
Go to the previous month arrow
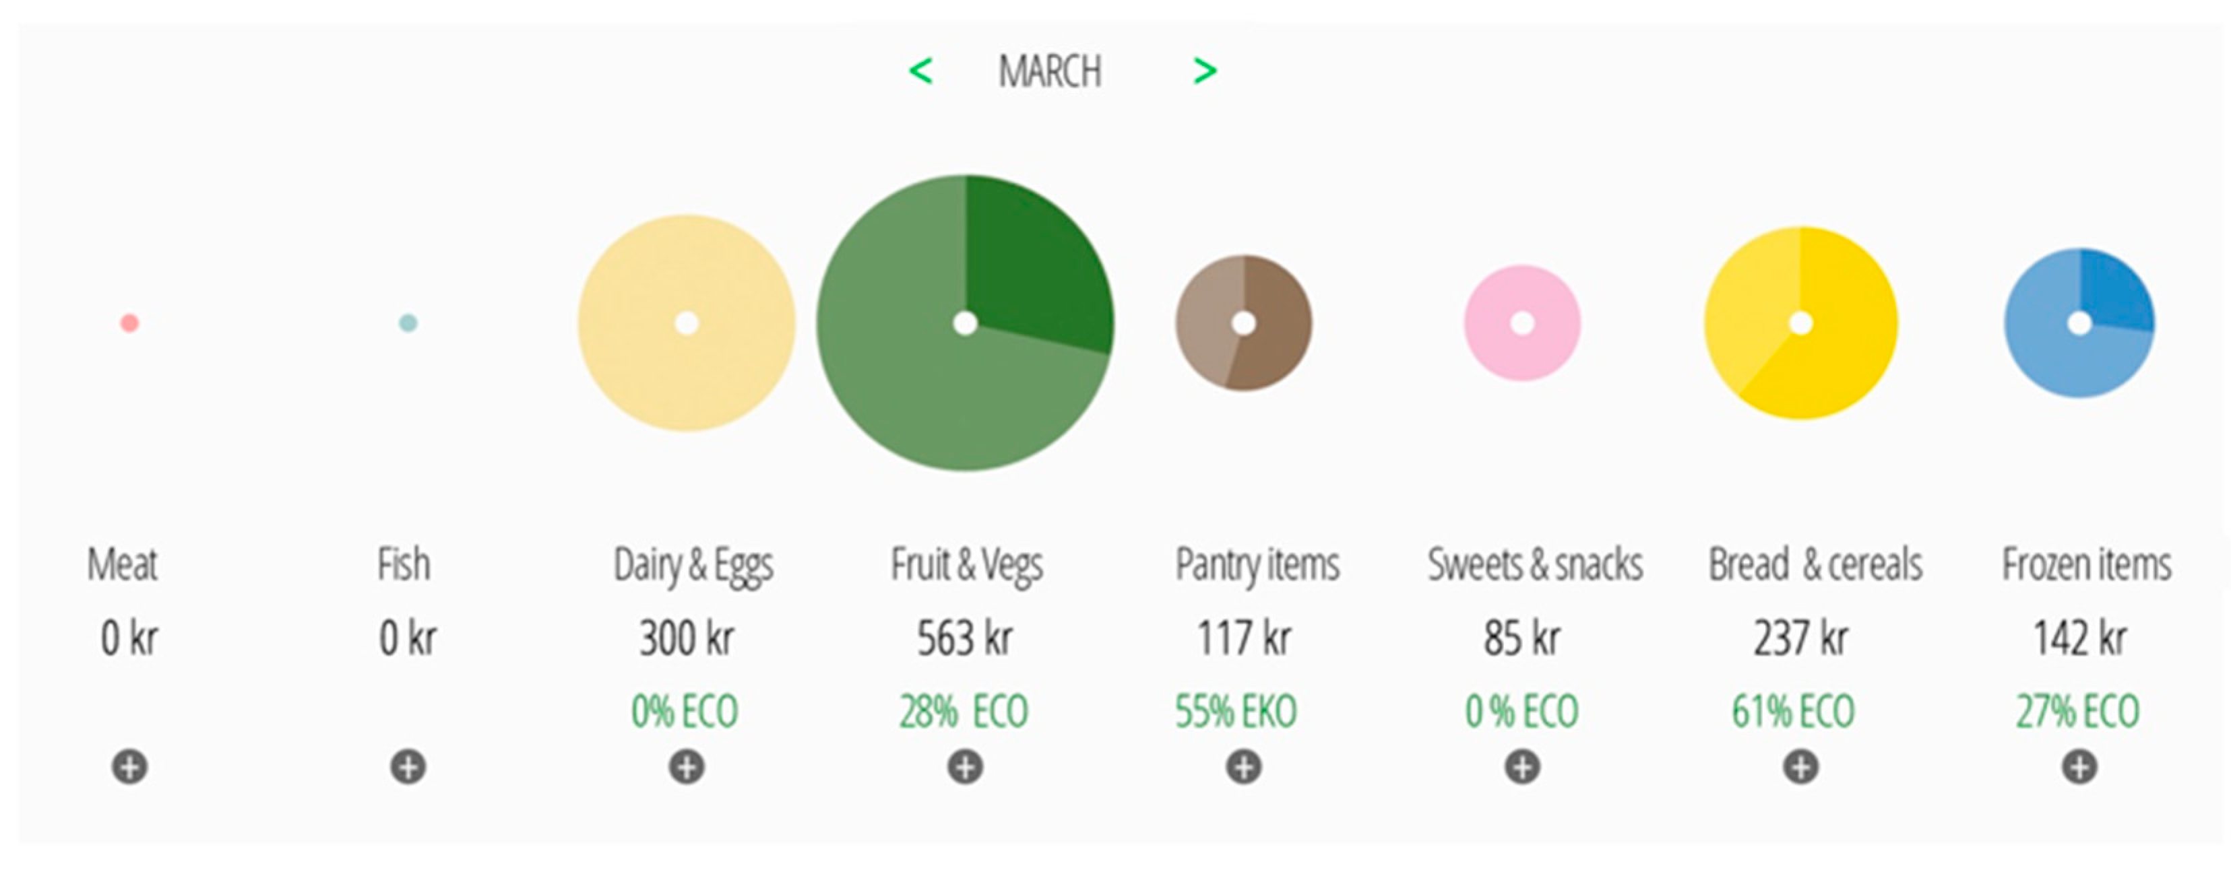click(x=920, y=71)
